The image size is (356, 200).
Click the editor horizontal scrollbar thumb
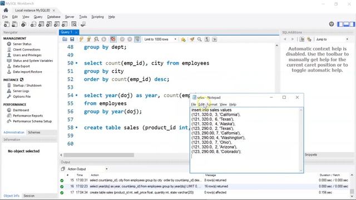(99, 155)
